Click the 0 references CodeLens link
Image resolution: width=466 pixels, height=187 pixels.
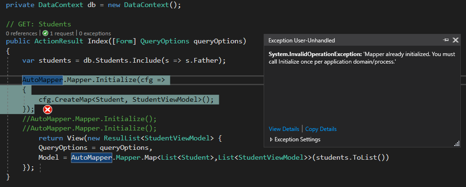pyautogui.click(x=21, y=33)
